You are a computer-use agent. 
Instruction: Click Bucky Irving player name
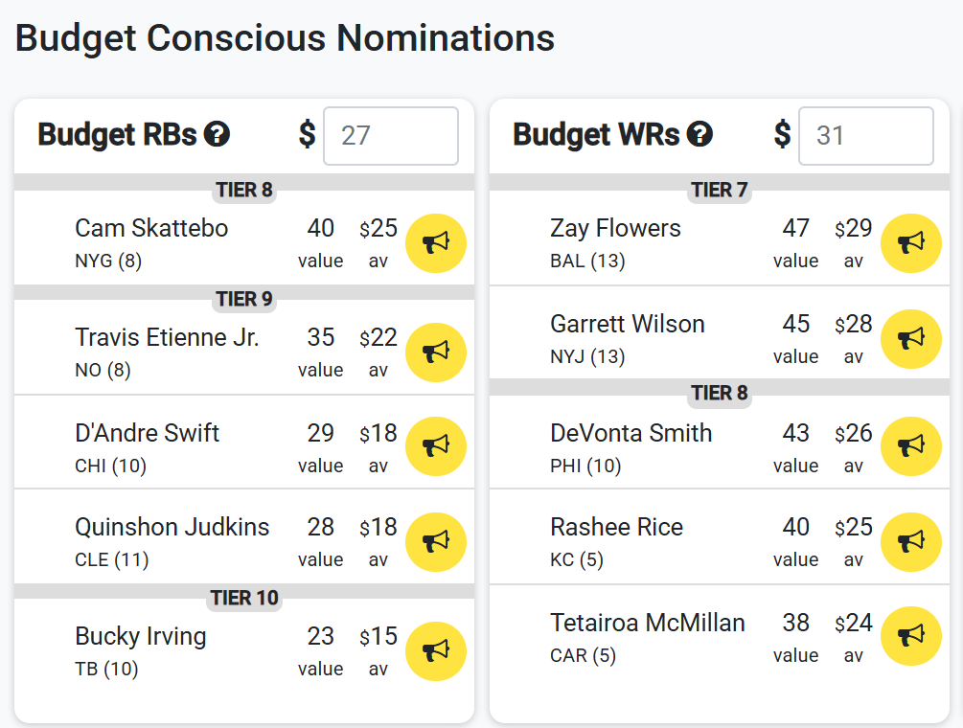coord(141,637)
